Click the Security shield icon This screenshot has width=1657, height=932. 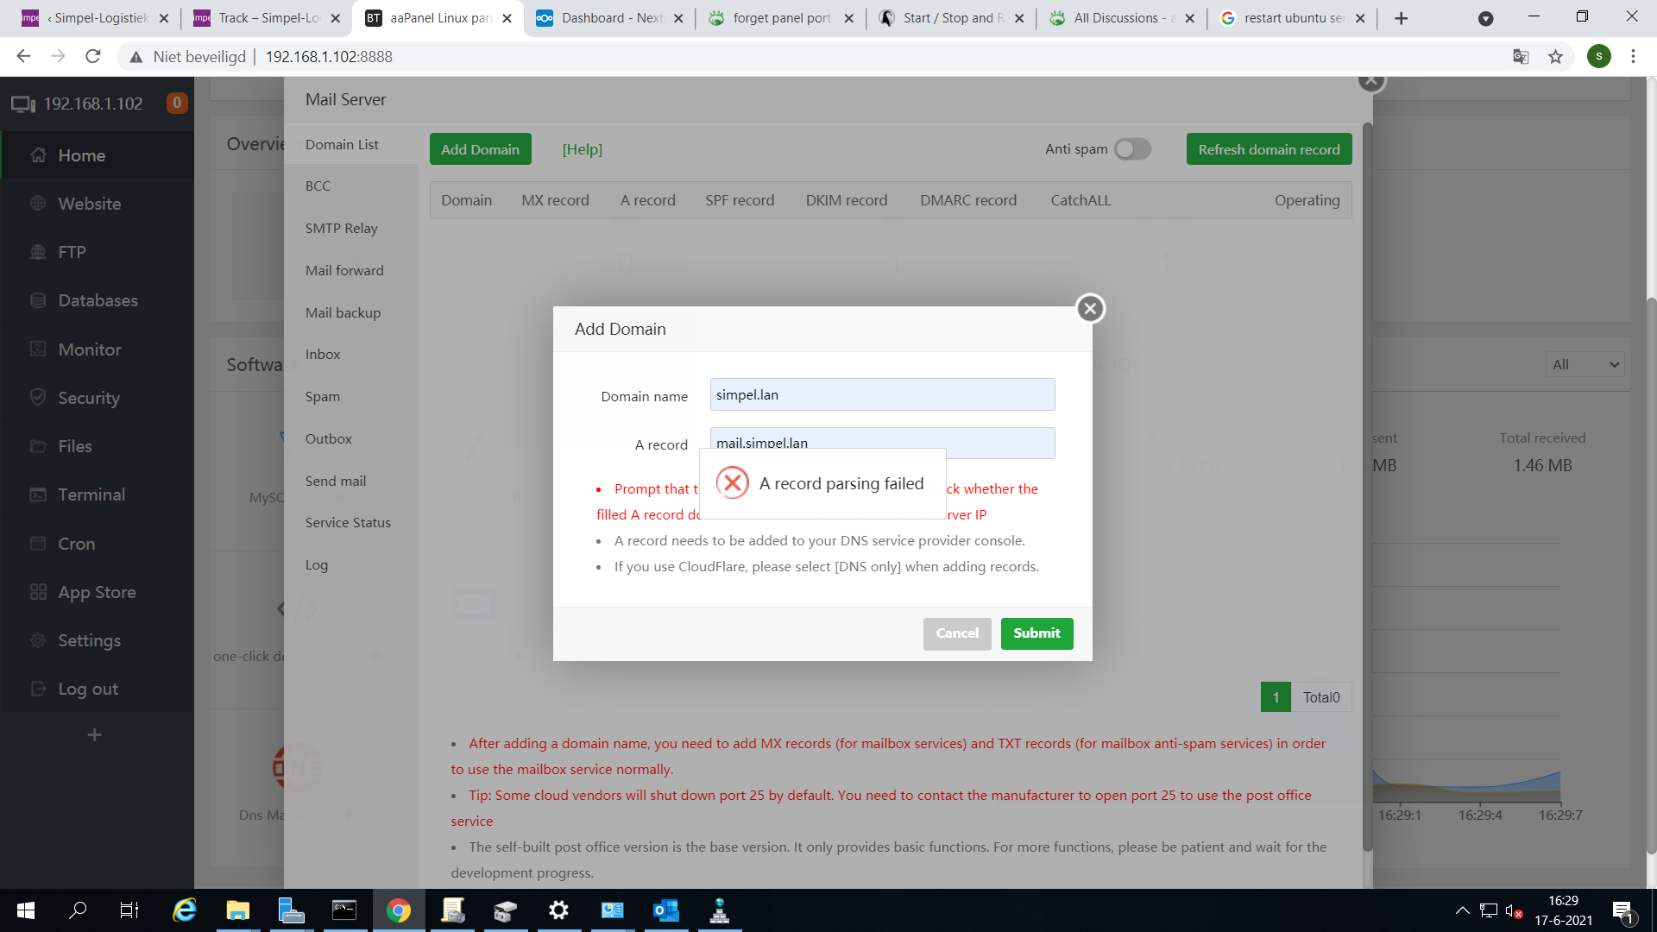click(x=38, y=398)
